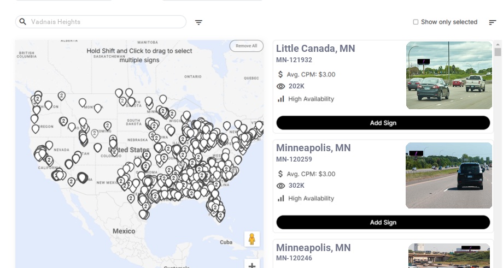
Task: Click Little Canada availability bars icon
Action: [x=281, y=99]
